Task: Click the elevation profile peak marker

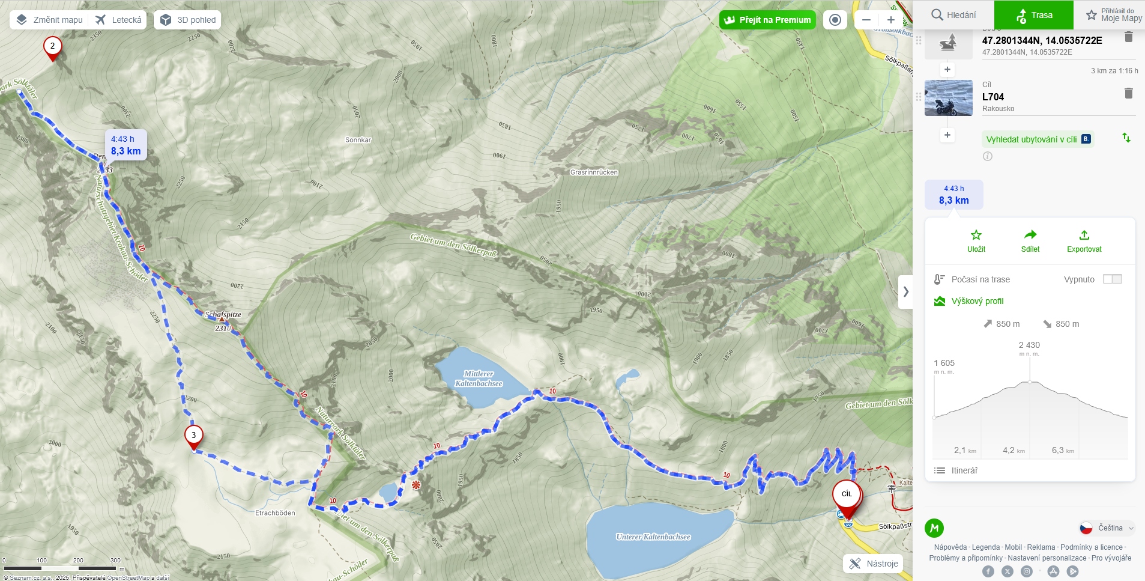Action: [x=1030, y=382]
